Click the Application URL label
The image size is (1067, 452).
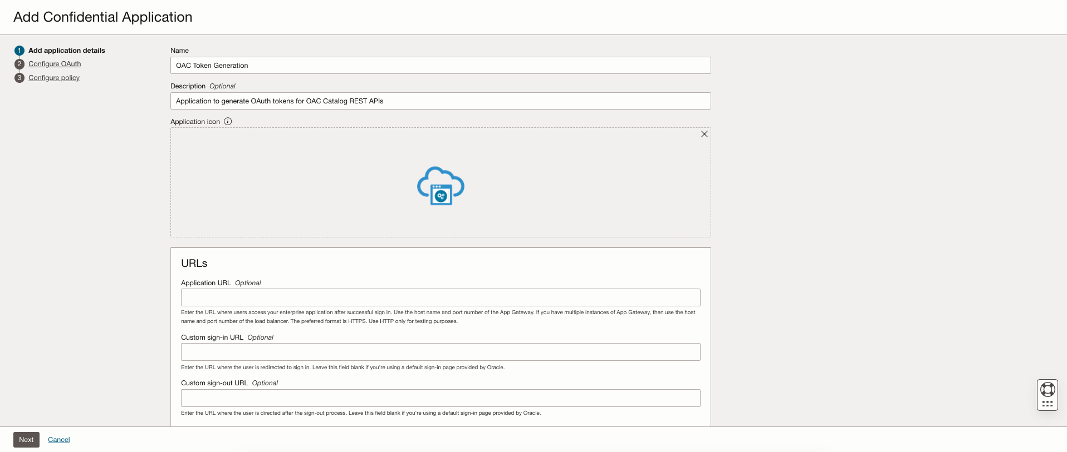[206, 283]
